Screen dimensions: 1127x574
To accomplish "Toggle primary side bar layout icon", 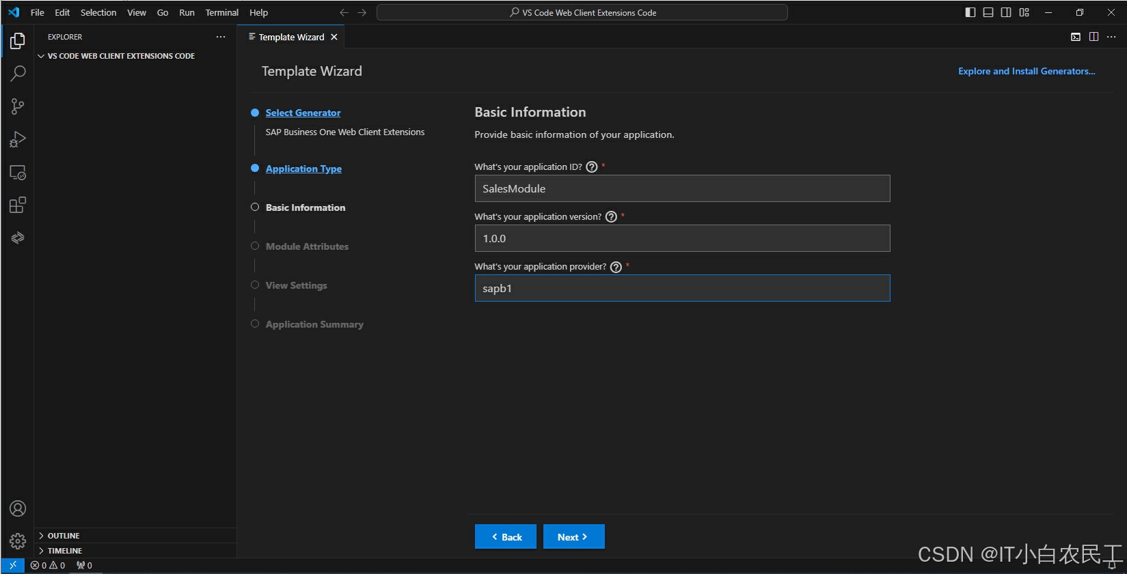I will click(x=970, y=12).
